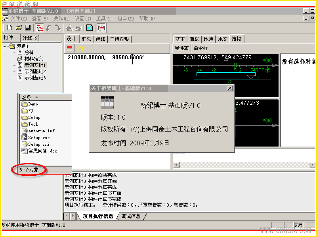Select the 详细 tab
Image resolution: width=317 pixels, height=237 pixels.
point(101,39)
